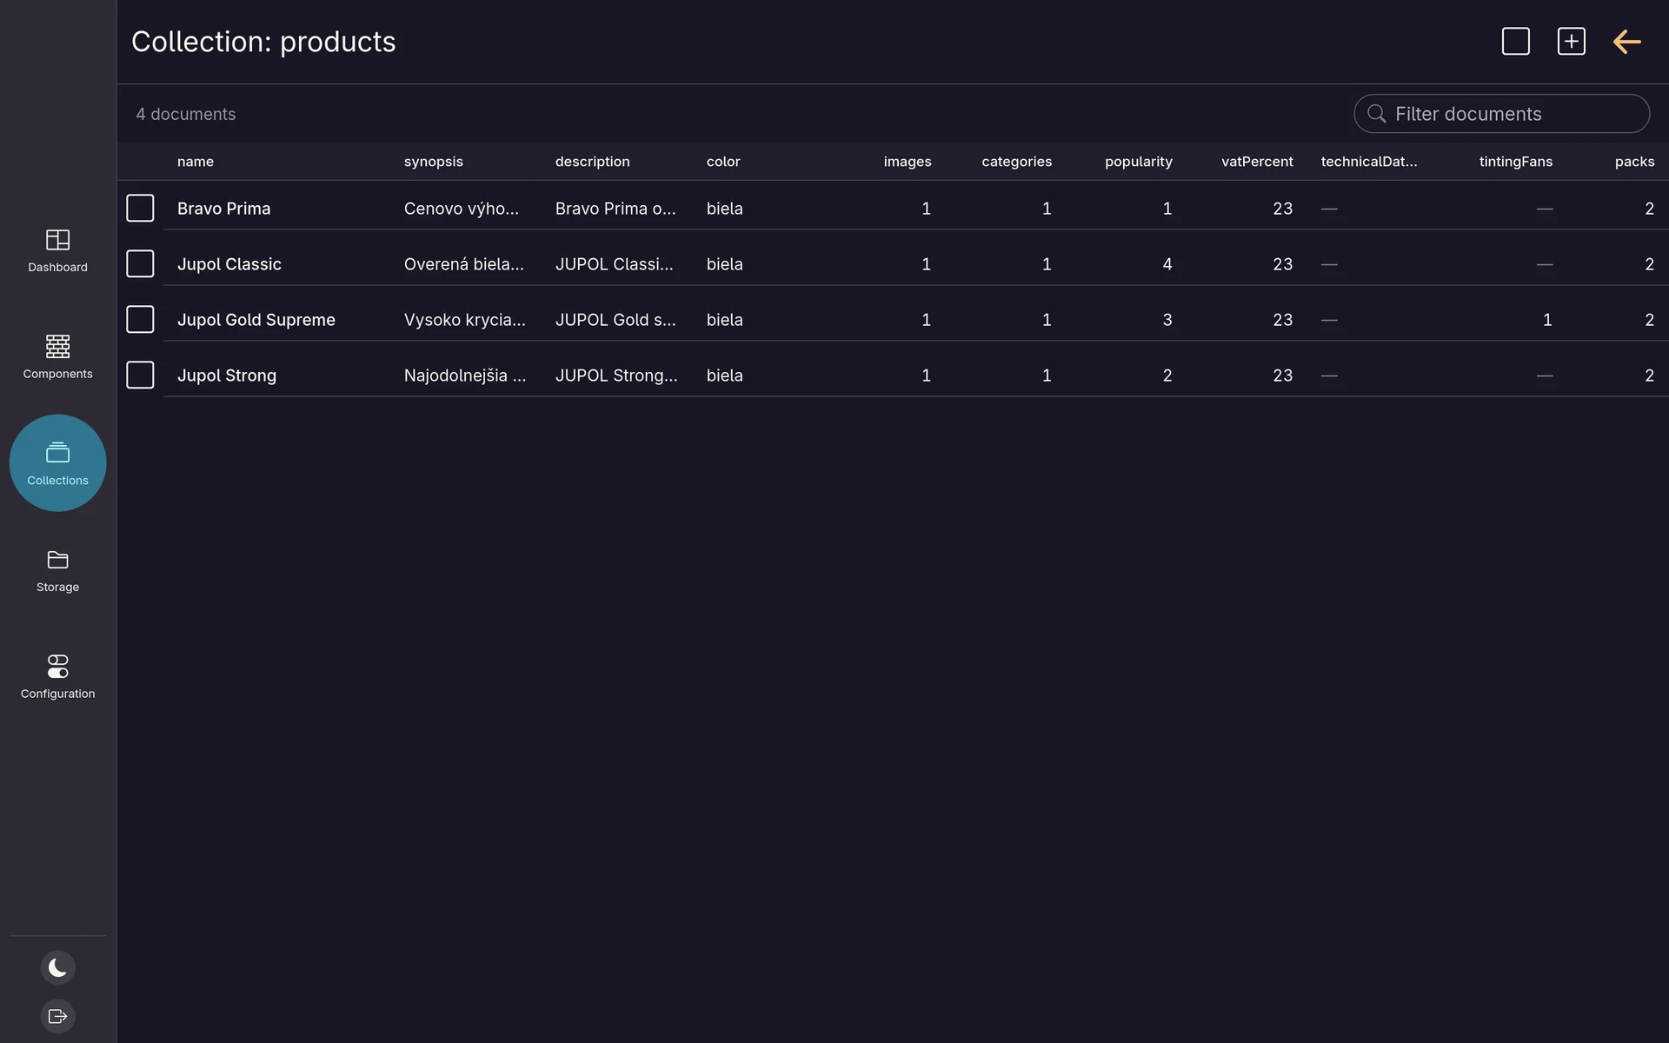The height and width of the screenshot is (1043, 1669).
Task: Open the Components section
Action: click(57, 357)
